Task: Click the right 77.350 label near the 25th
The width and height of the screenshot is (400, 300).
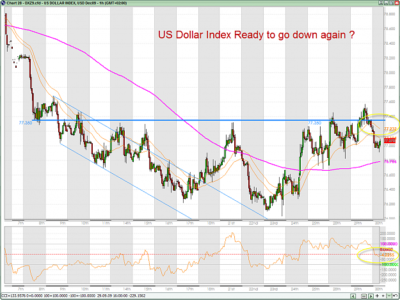Action: pyautogui.click(x=314, y=123)
